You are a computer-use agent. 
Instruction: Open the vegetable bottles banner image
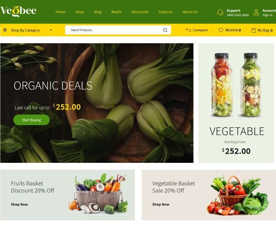pos(236,85)
